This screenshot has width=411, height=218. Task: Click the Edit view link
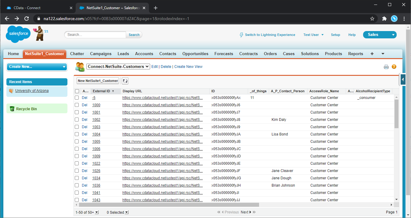[x=155, y=66]
